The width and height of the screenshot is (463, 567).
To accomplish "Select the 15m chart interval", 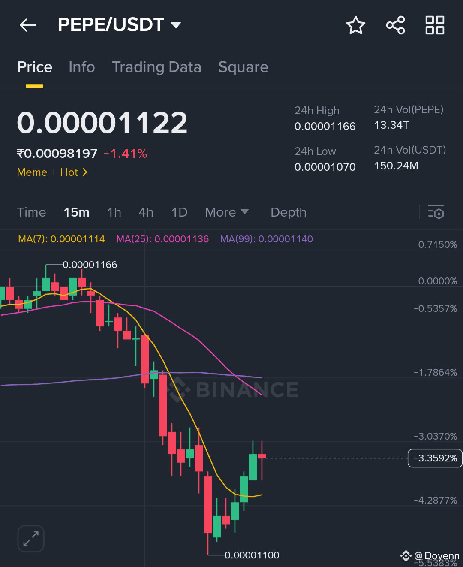I will click(x=77, y=212).
